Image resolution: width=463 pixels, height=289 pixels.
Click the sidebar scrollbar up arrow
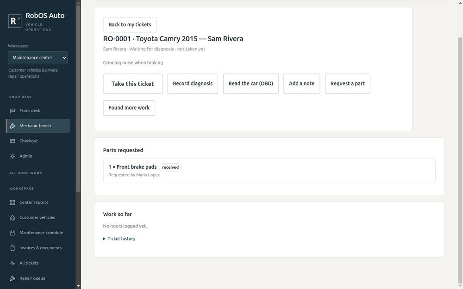(78, 3)
